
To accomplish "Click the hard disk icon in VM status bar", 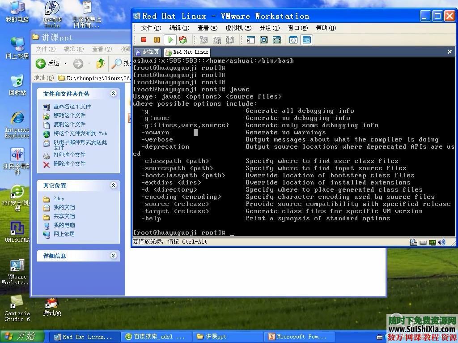I will tap(413, 242).
